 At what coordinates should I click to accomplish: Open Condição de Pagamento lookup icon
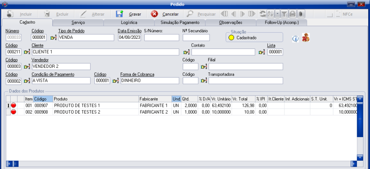pos(27,81)
